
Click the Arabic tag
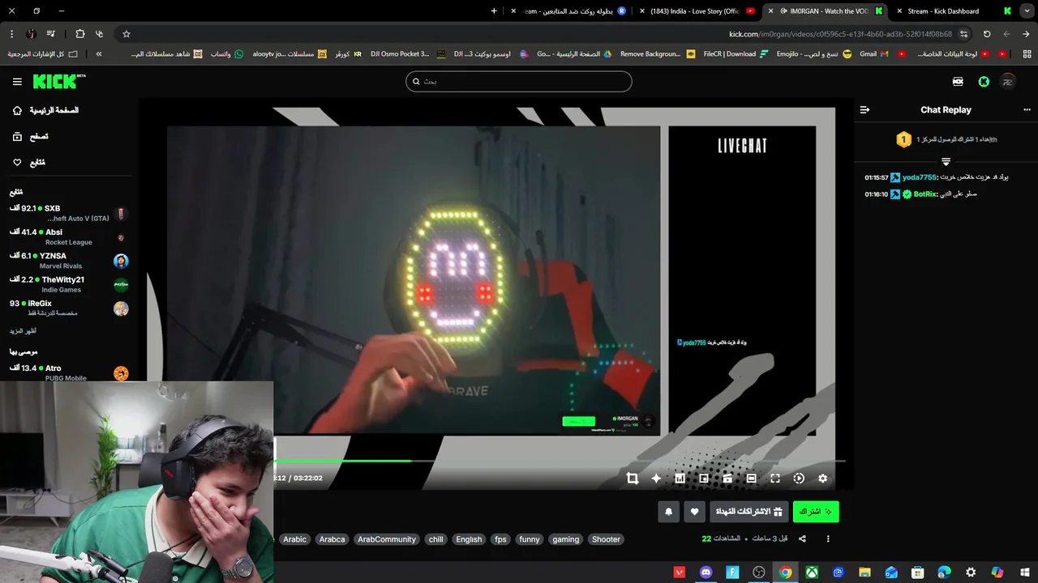click(x=295, y=539)
